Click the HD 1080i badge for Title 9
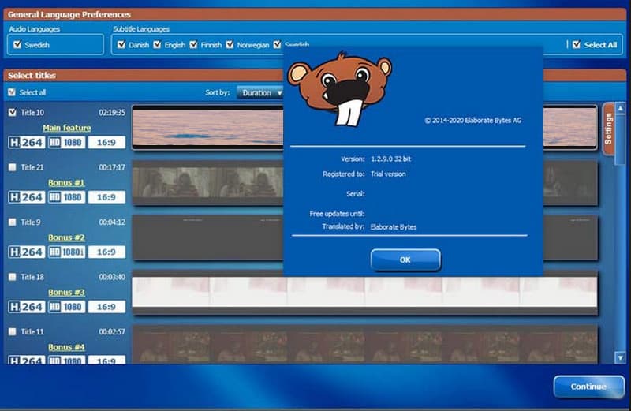 (x=67, y=252)
